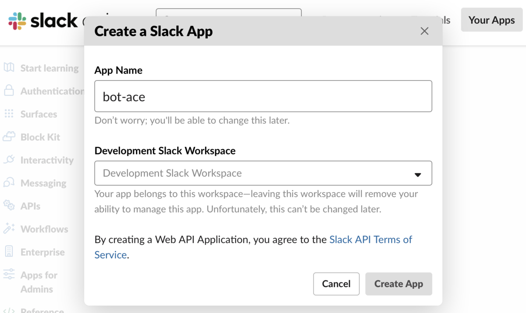Click the App Name label

(118, 70)
